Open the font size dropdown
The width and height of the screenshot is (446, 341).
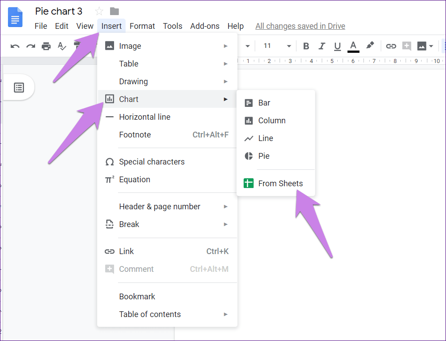point(289,46)
